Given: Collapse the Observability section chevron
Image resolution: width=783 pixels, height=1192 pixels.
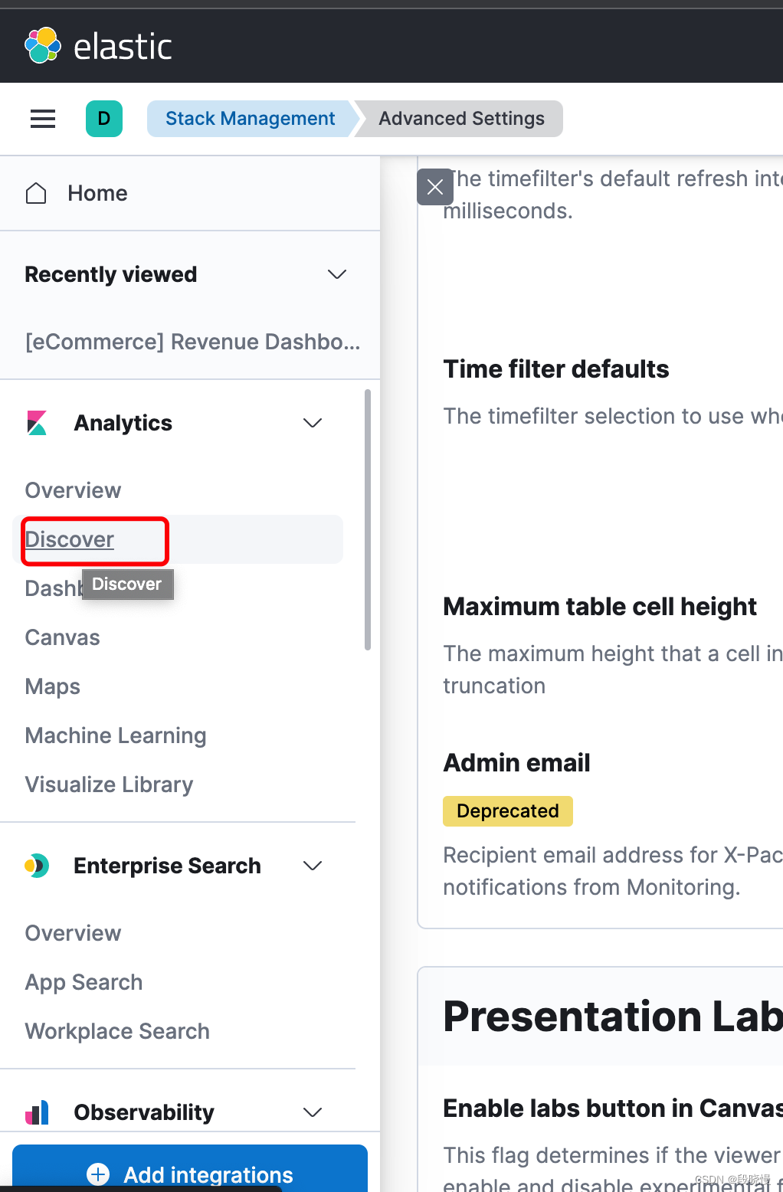Looking at the screenshot, I should point(313,1112).
